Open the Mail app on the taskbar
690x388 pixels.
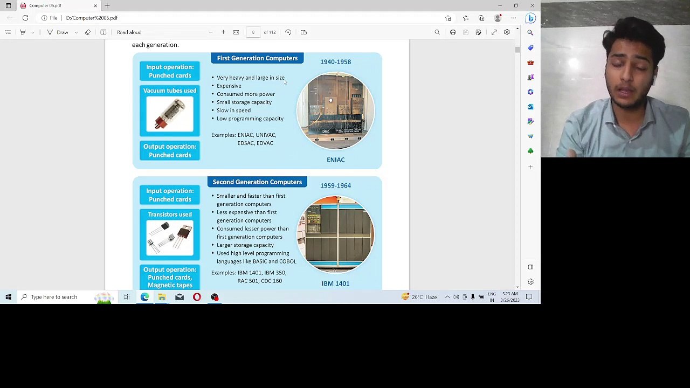(180, 297)
